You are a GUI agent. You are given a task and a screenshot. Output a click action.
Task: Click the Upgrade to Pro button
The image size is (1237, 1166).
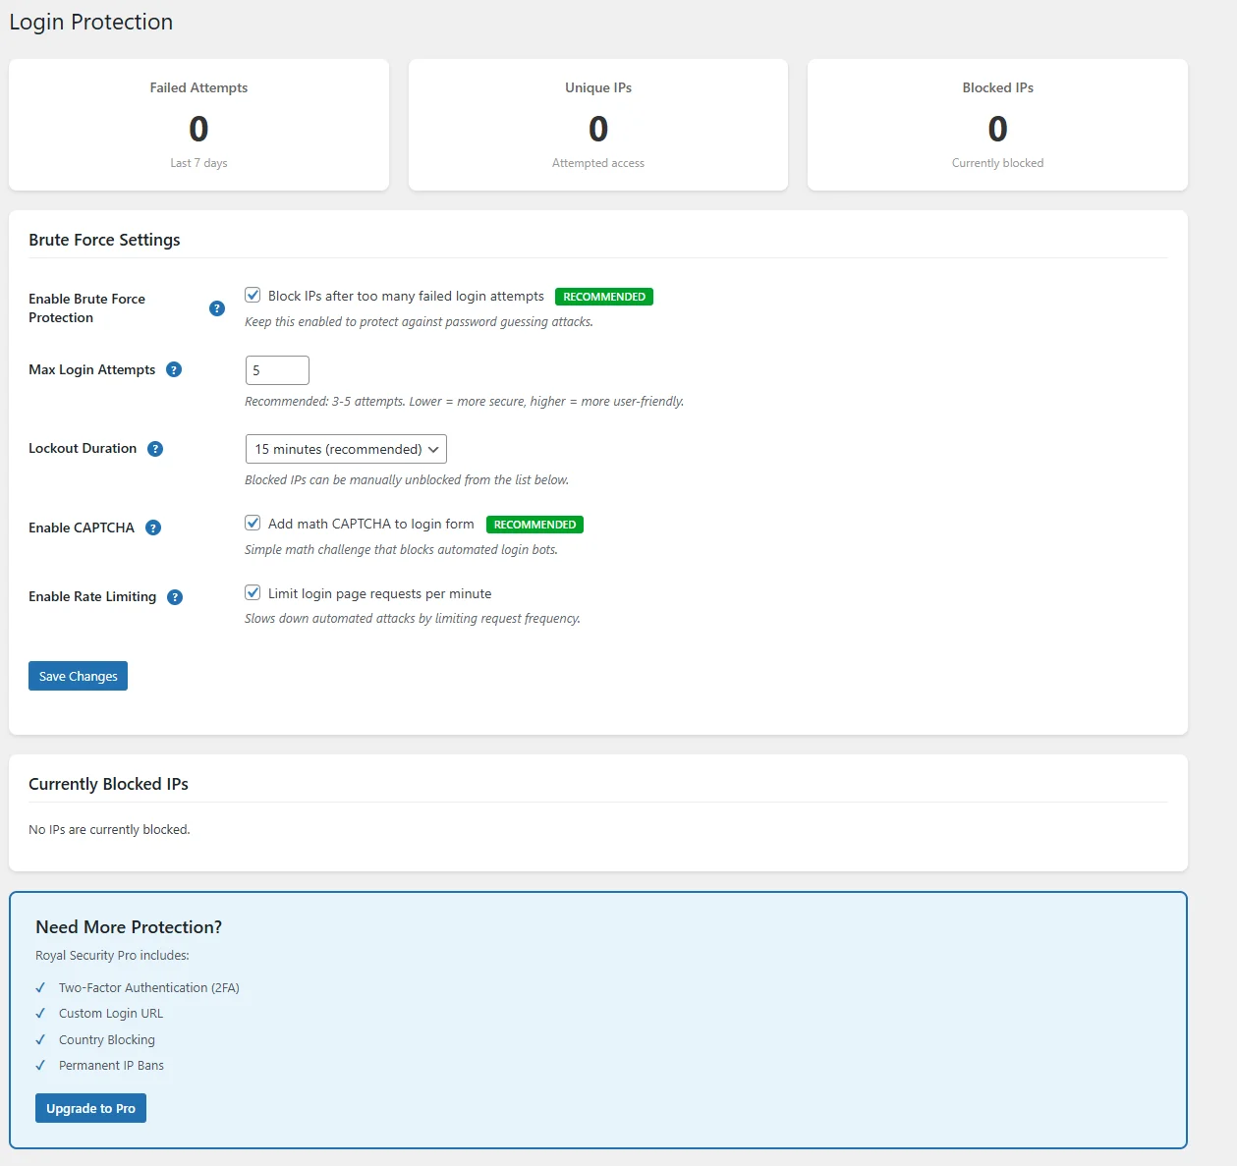(x=90, y=1108)
